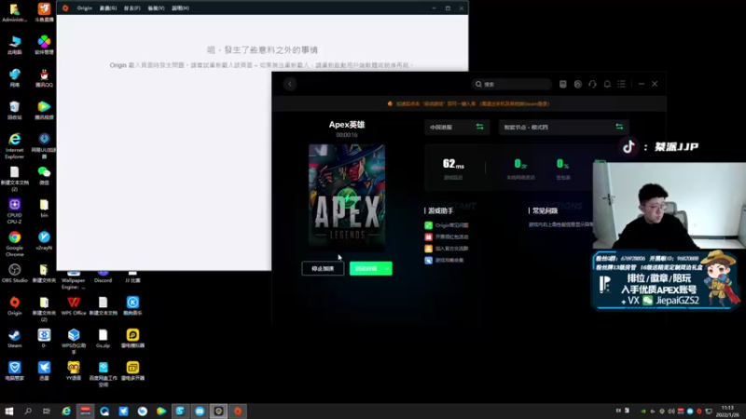Select the Origin desktop shortcut

coord(15,306)
